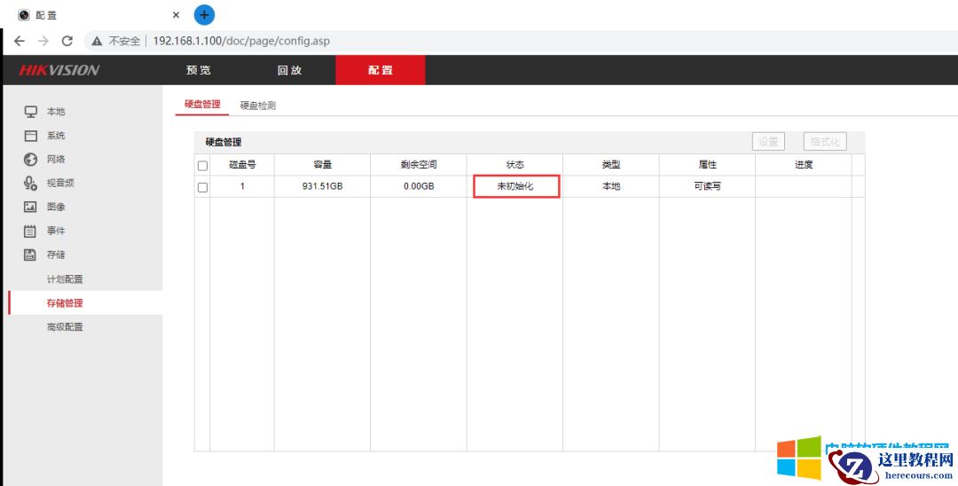Click the 设置 button
The width and height of the screenshot is (958, 486).
click(x=768, y=142)
